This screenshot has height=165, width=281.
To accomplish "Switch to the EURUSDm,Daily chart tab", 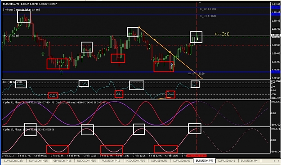I will 14,161.
